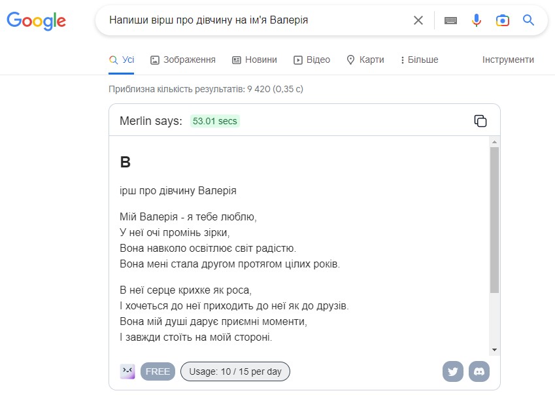Copy Merlin's response with the copy icon
The image size is (555, 395).
[480, 121]
